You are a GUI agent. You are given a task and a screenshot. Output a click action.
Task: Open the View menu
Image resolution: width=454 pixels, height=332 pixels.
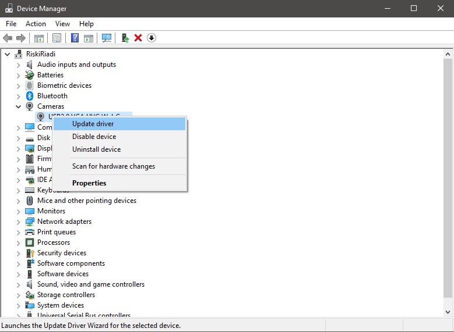pos(62,24)
